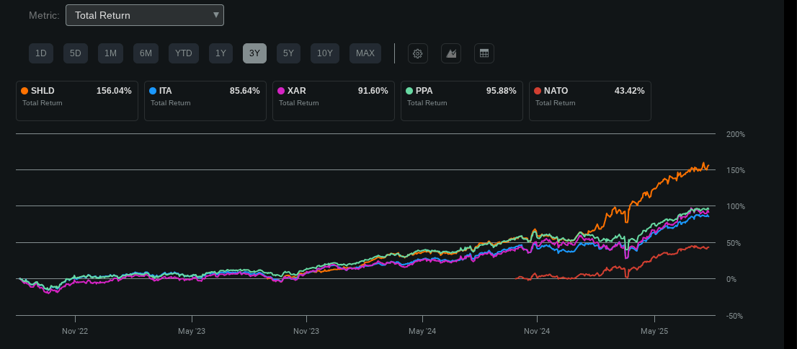797x349 pixels.
Task: Open the Metric Total Return dropdown
Action: click(x=144, y=15)
